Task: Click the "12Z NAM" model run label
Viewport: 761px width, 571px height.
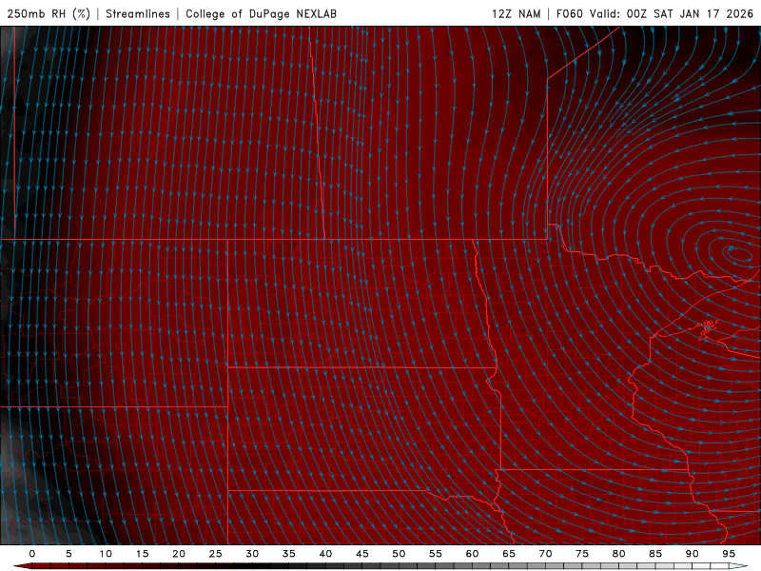Action: coord(517,13)
